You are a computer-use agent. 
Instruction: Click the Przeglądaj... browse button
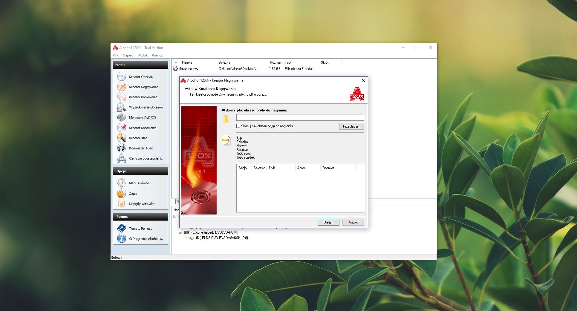(352, 126)
